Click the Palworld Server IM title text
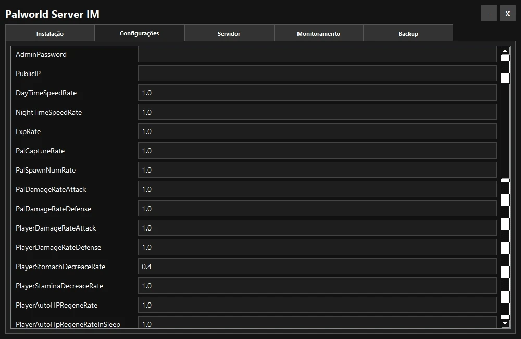 point(53,14)
